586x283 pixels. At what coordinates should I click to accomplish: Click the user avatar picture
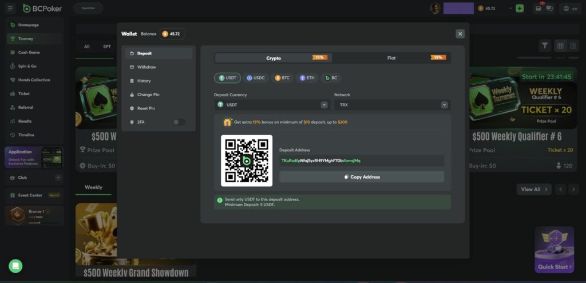pyautogui.click(x=435, y=8)
